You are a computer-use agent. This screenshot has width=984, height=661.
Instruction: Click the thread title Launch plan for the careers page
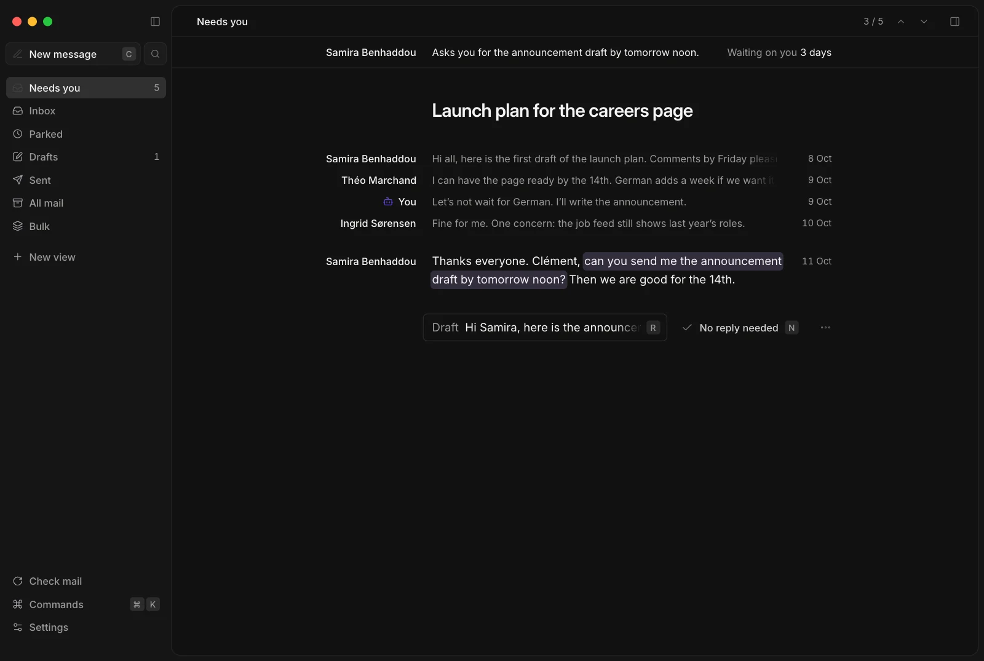(x=562, y=111)
